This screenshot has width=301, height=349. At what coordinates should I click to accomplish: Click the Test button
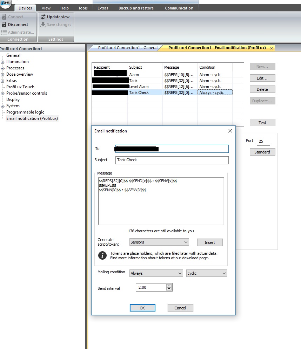pyautogui.click(x=262, y=123)
